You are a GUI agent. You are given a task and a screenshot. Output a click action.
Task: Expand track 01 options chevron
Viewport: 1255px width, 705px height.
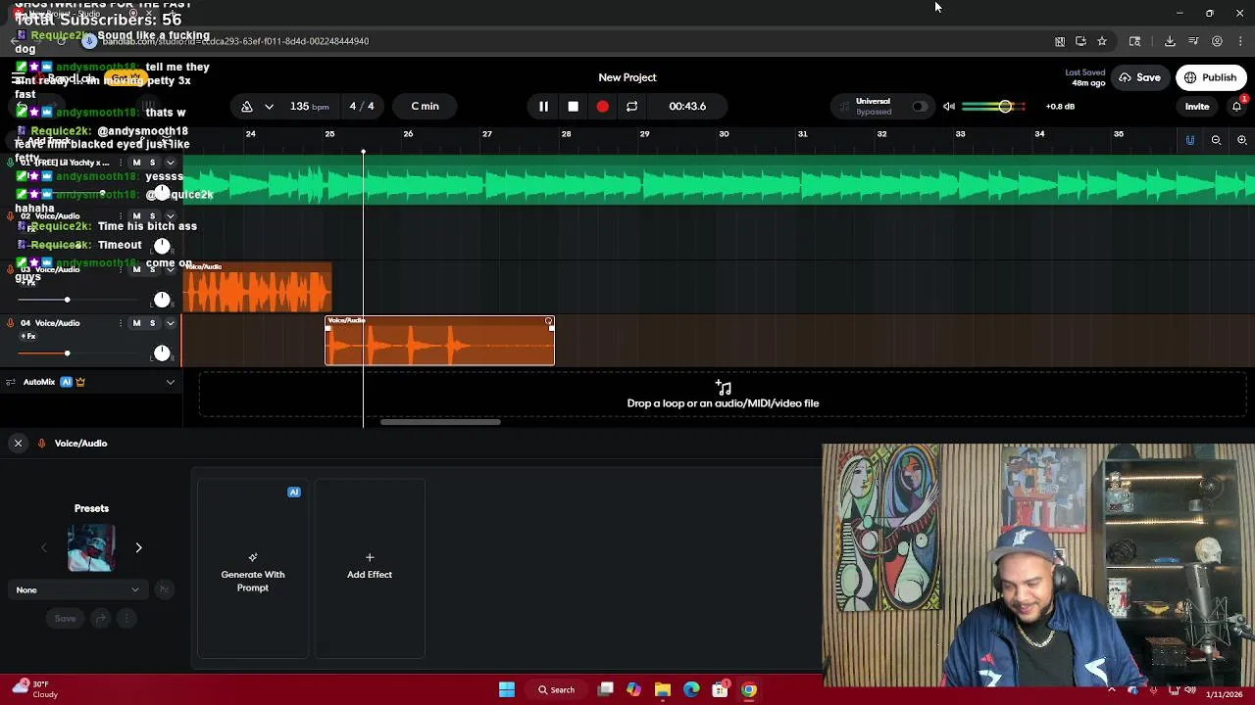[170, 163]
